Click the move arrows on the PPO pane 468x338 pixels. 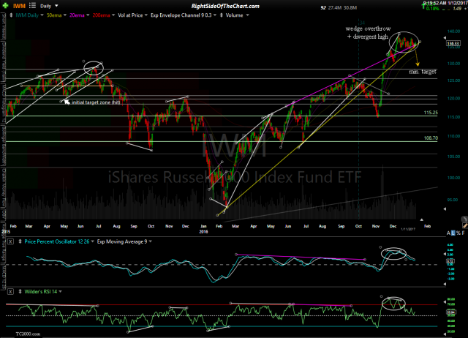click(20, 241)
